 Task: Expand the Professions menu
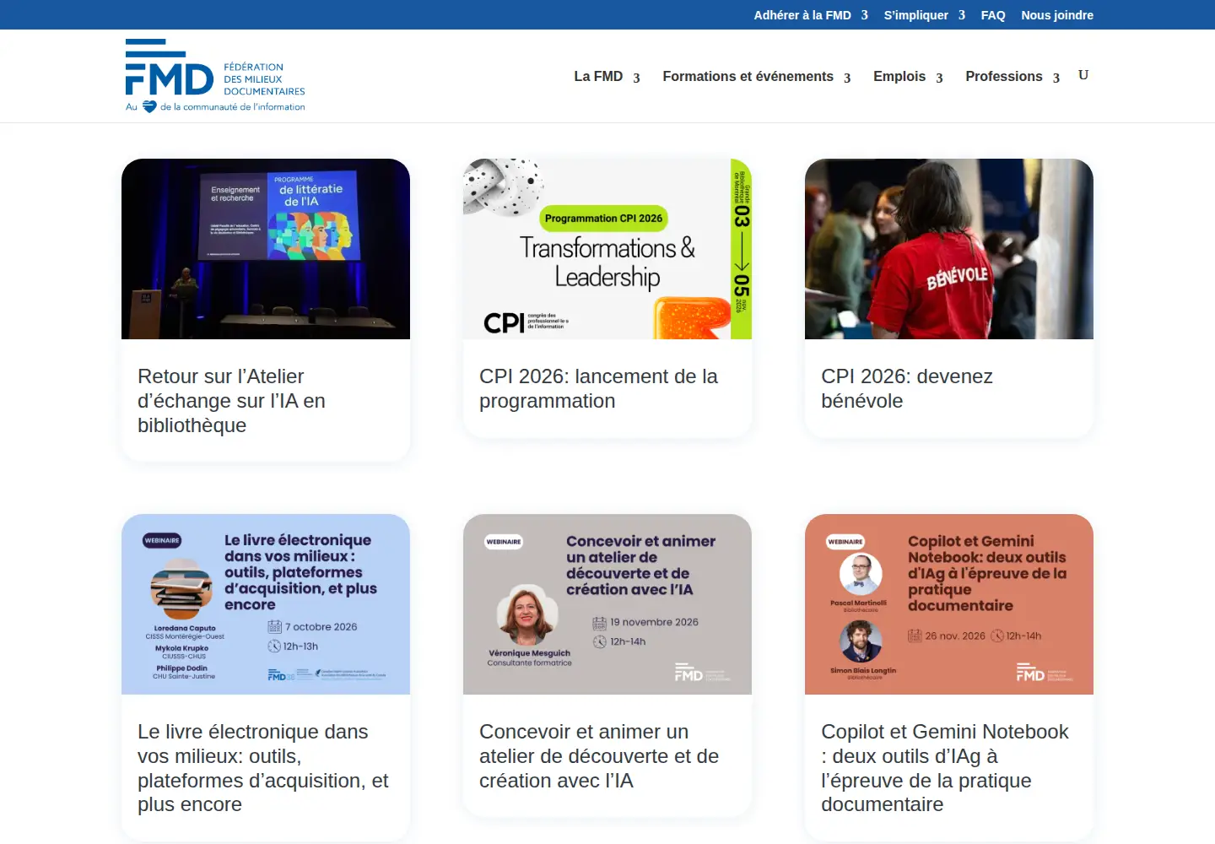coord(1012,77)
